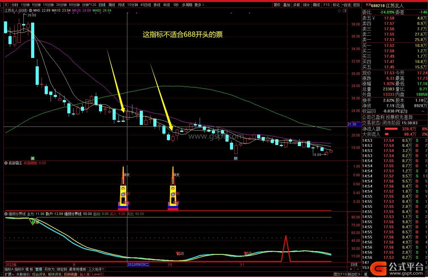
Task: Open the 统计 statistics tool
Action: pos(306,5)
